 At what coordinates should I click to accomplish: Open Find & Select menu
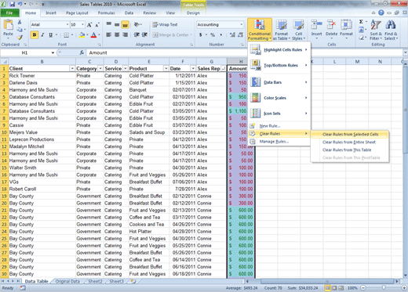(x=391, y=30)
